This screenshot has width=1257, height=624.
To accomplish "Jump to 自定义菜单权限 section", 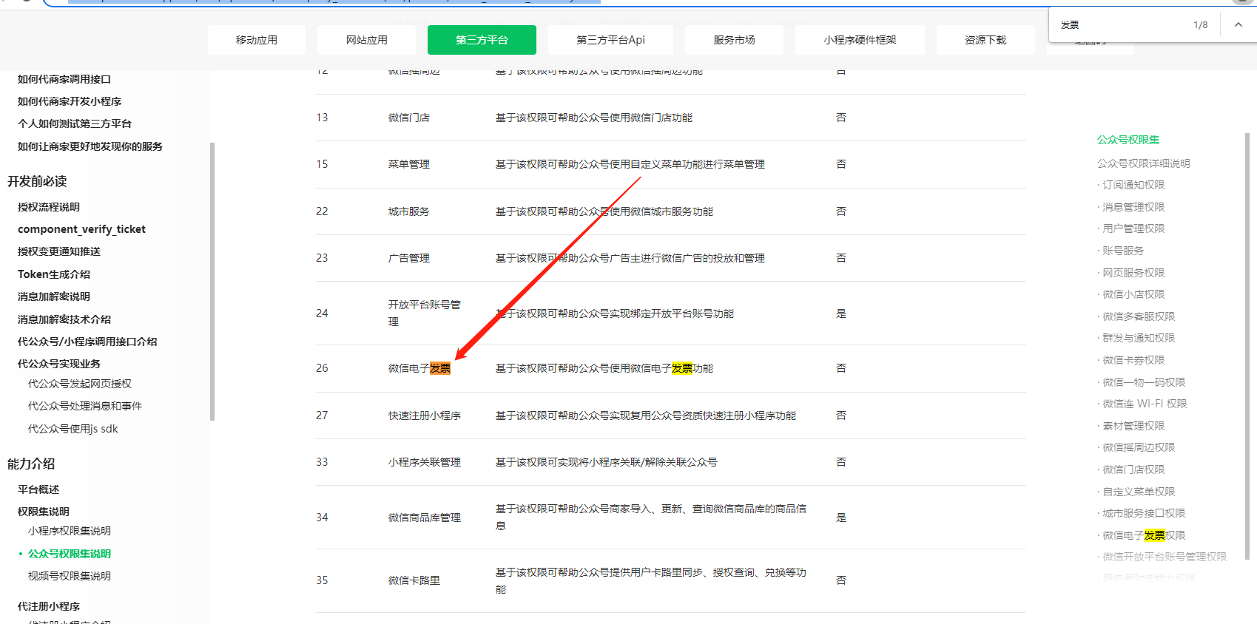I will tap(1139, 492).
